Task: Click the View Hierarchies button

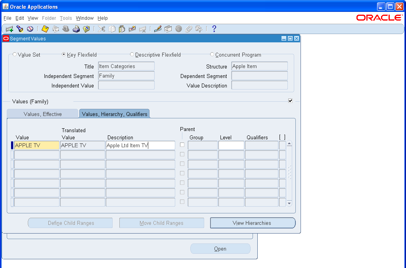Action: [253, 222]
